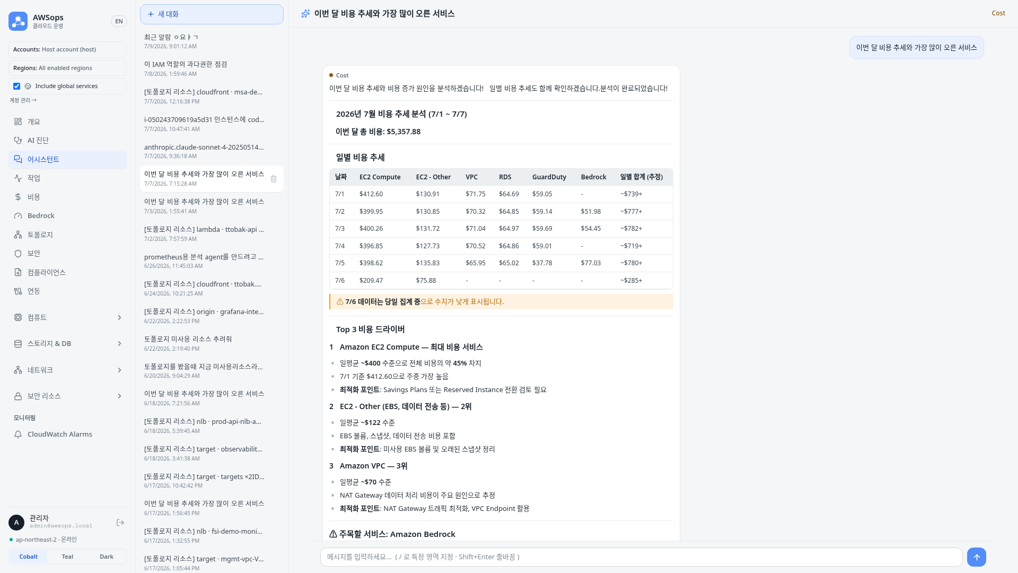The width and height of the screenshot is (1018, 573).
Task: Click the ap-northeast-2 · 온라인 status
Action: (x=46, y=540)
